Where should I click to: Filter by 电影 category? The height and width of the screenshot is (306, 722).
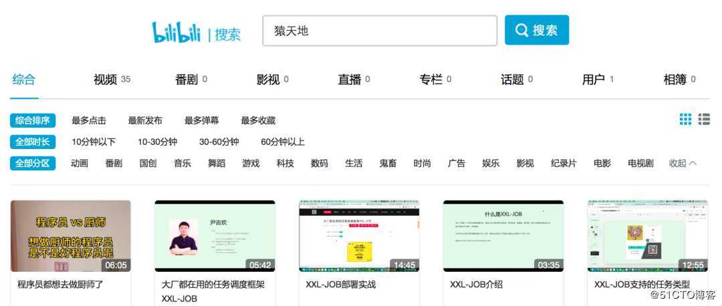click(602, 163)
